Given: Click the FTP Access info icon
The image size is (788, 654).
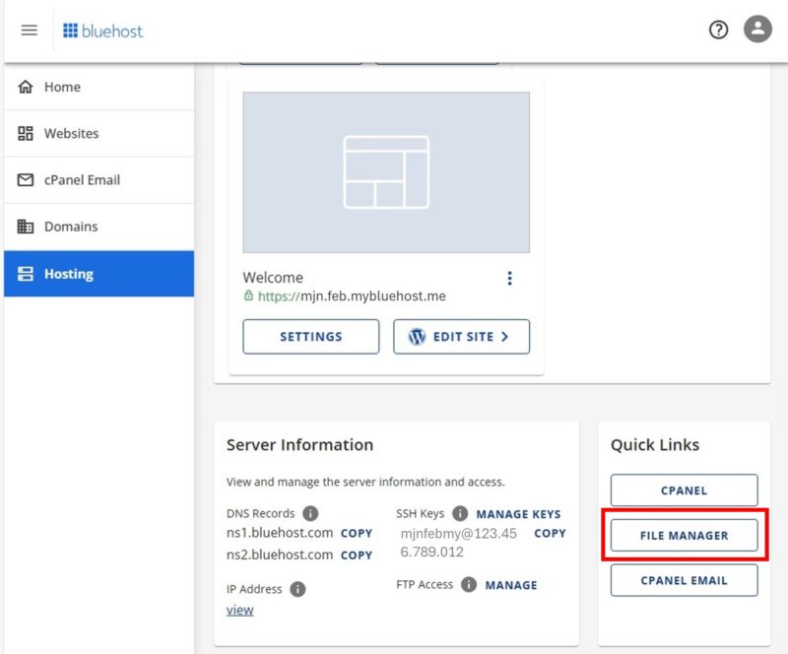Looking at the screenshot, I should (x=468, y=584).
